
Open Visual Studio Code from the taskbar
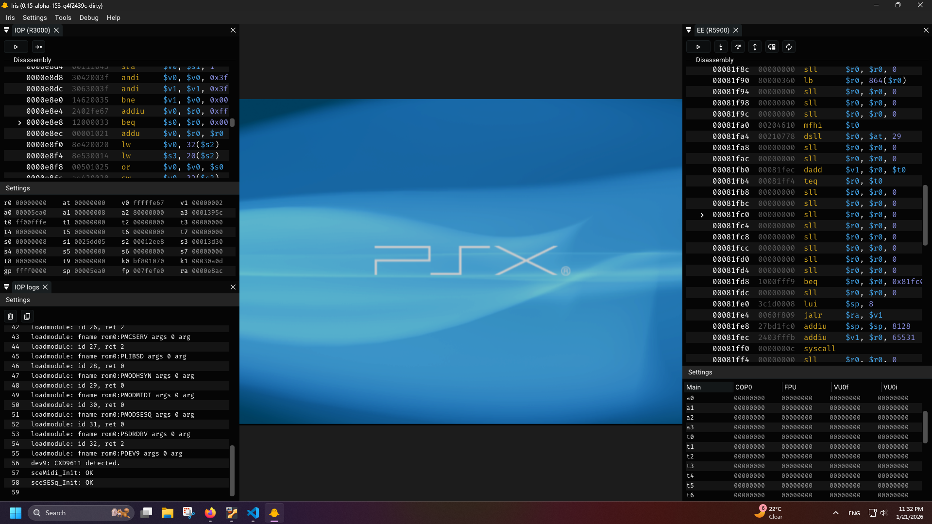click(253, 513)
